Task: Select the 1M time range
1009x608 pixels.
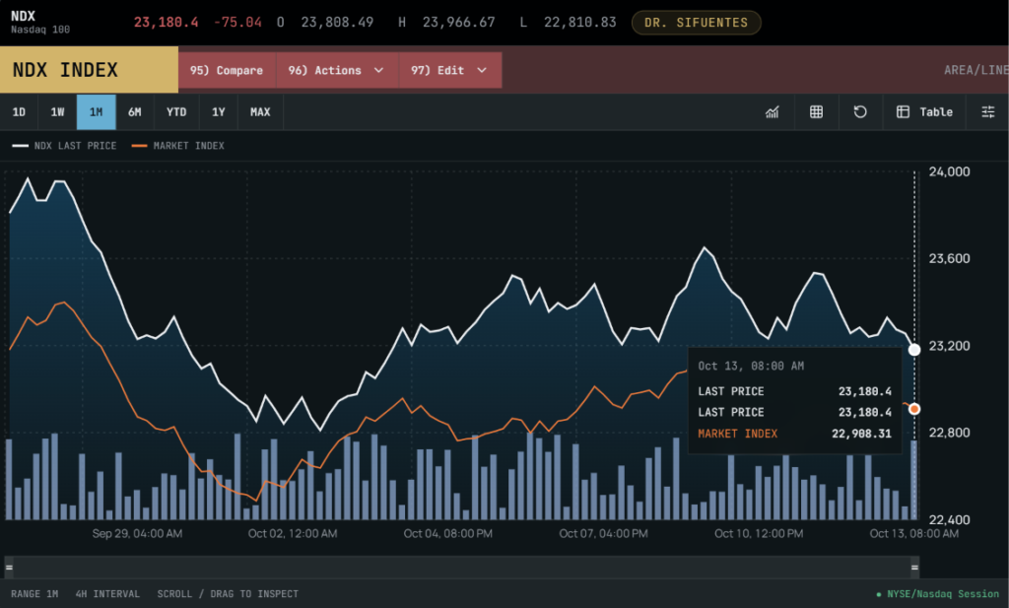Action: pos(96,112)
